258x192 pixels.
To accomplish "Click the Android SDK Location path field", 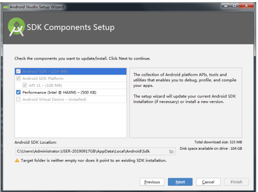I will coord(95,152).
